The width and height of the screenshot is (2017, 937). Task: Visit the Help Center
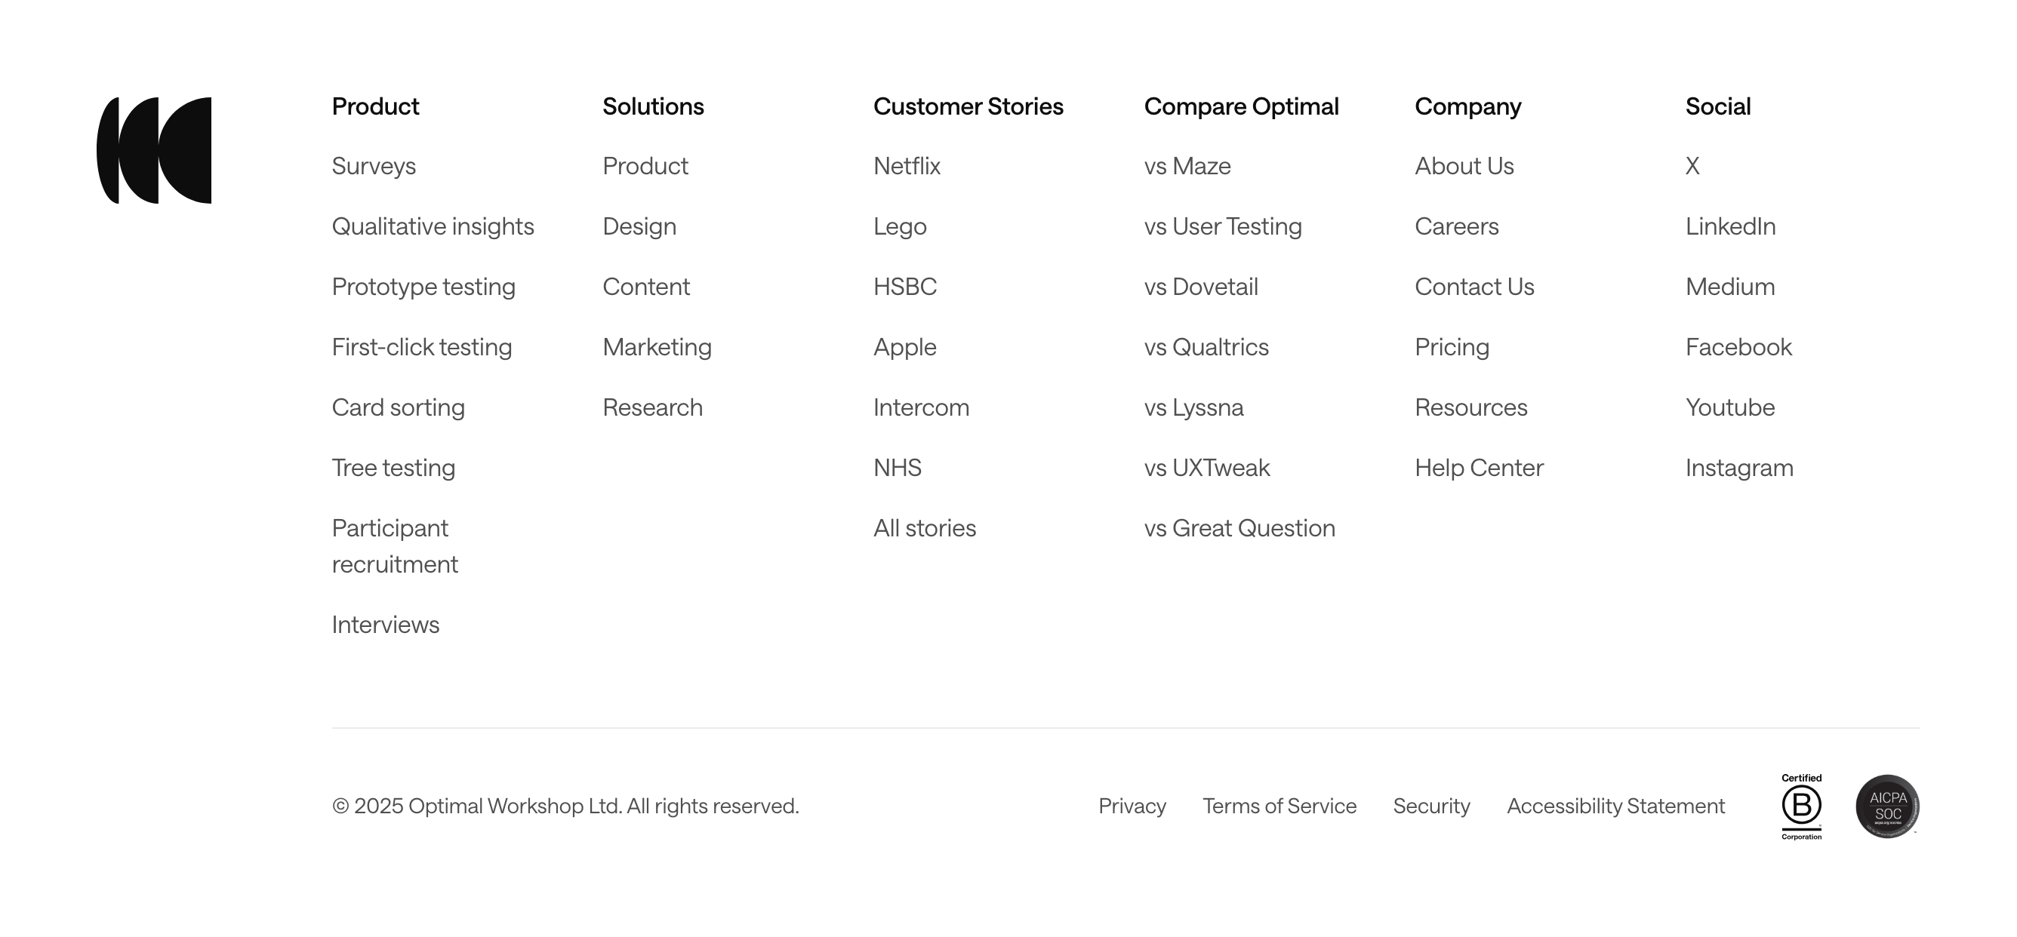[1479, 467]
